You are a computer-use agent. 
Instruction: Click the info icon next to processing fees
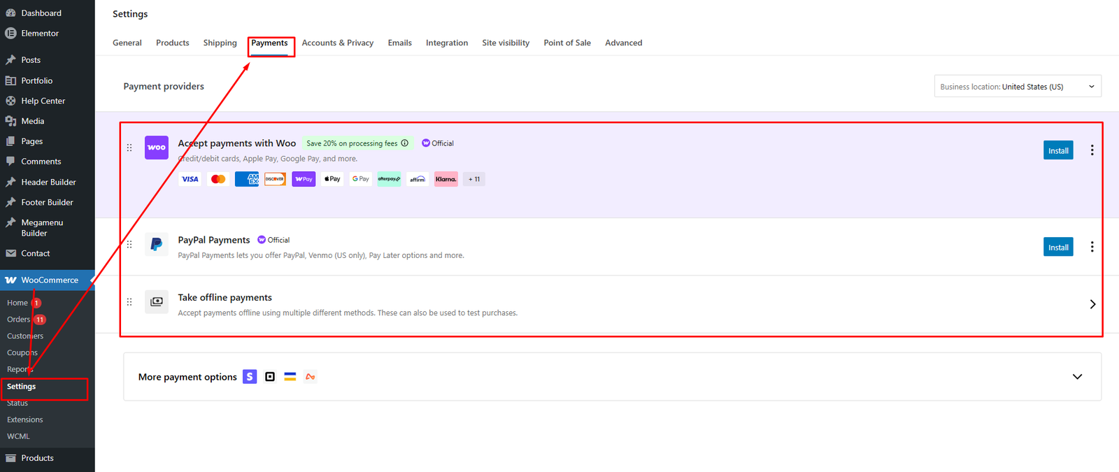click(404, 143)
